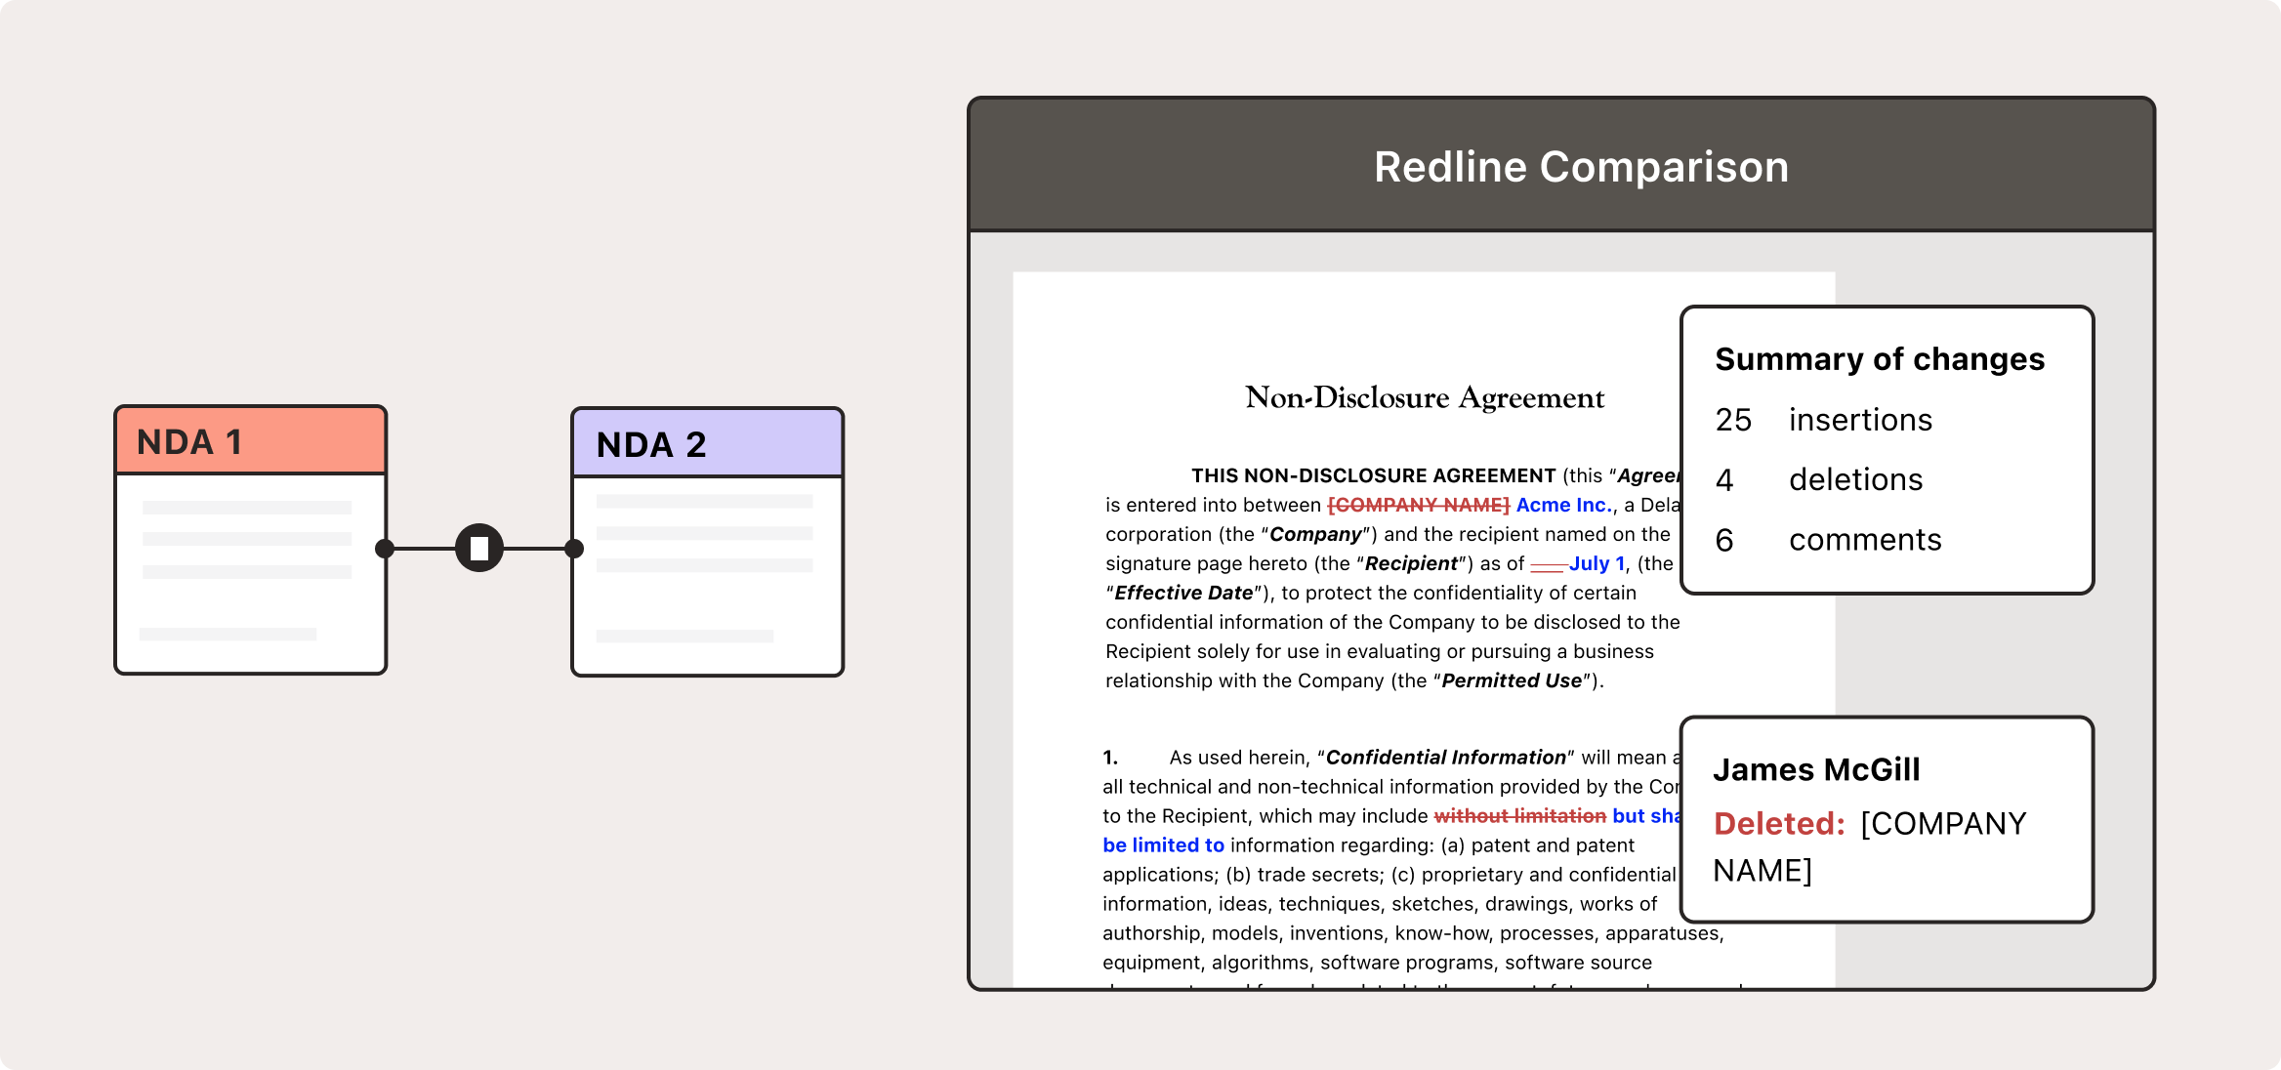Click the 25 insertions summary row
The height and width of the screenshot is (1070, 2281).
pos(1824,420)
